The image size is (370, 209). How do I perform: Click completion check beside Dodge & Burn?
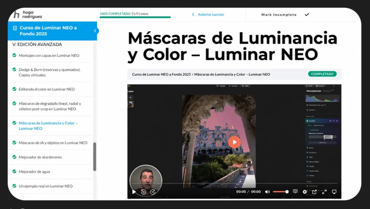pyautogui.click(x=14, y=69)
